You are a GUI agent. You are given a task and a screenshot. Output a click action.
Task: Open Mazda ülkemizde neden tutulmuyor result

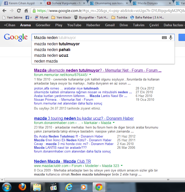tap(98, 70)
